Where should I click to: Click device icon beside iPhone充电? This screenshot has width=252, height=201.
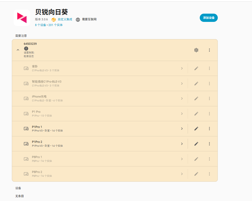click(x=26, y=99)
